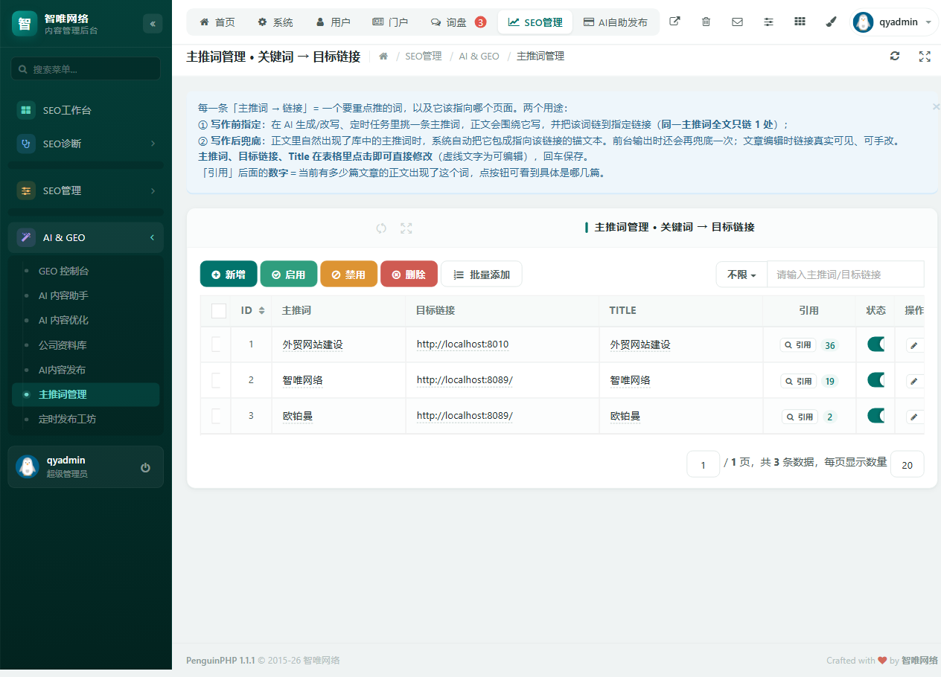Open the AI自助发布 top tab
The width and height of the screenshot is (941, 677).
616,22
